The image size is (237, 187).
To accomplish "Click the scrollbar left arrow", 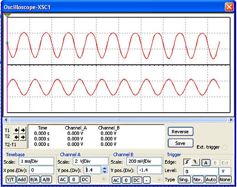I will click(x=6, y=120).
